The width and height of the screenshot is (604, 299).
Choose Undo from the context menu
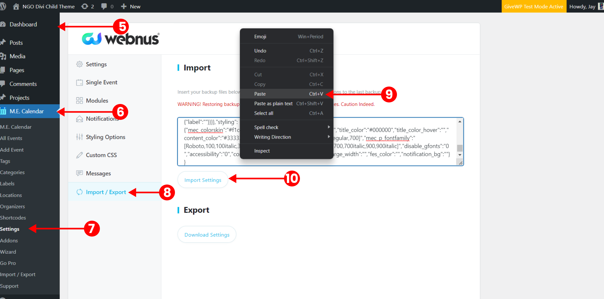tap(287, 51)
